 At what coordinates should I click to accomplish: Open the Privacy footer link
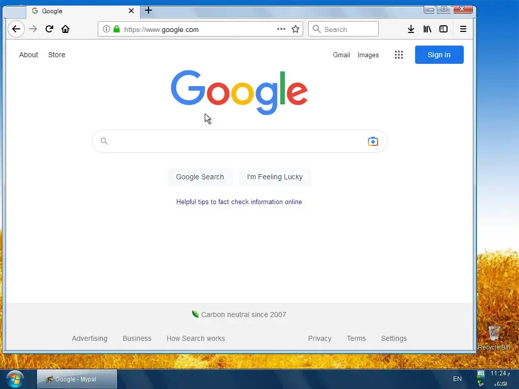pyautogui.click(x=320, y=338)
